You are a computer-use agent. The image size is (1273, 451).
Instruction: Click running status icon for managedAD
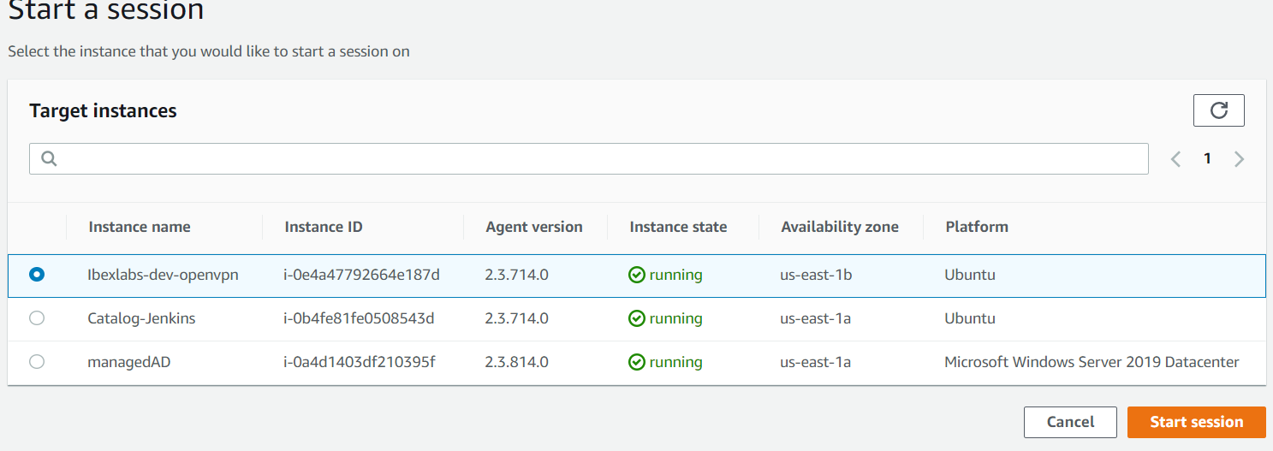636,362
